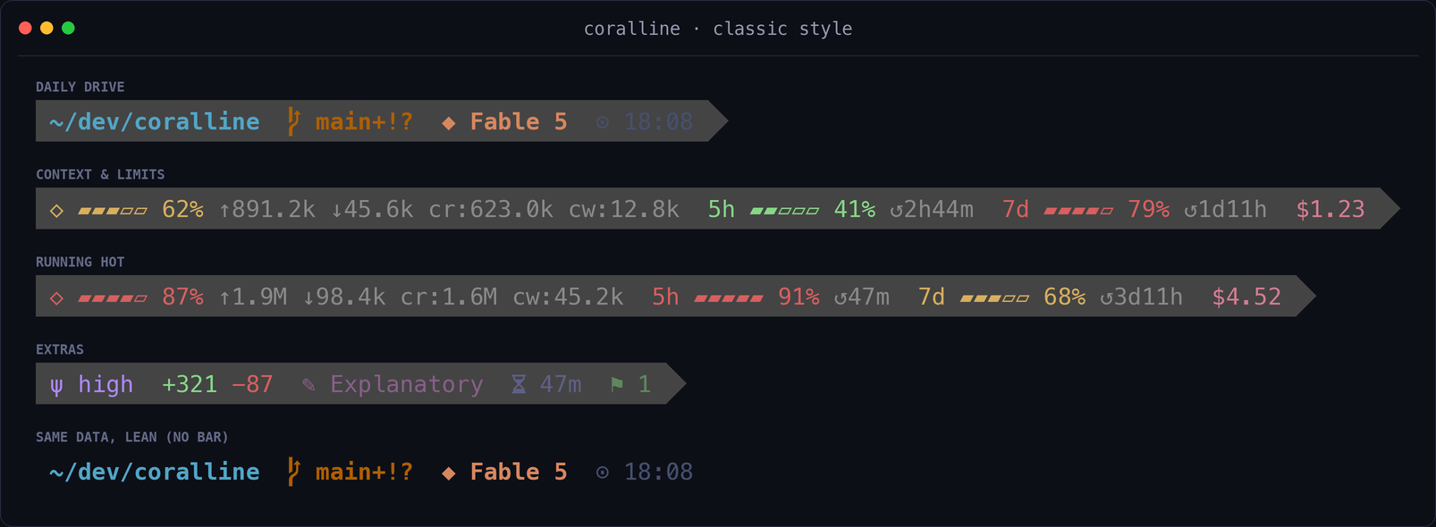
Task: Click the pencil icon before Explanatory
Action: click(x=308, y=385)
